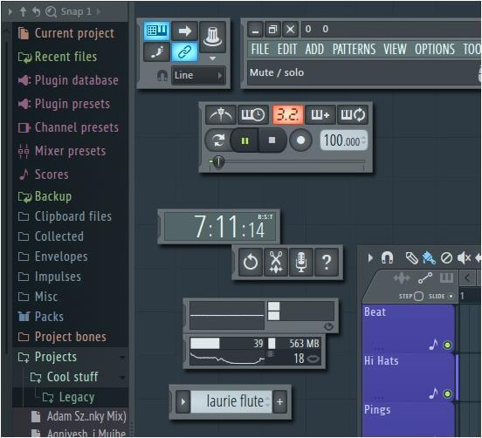Click the record button
The height and width of the screenshot is (438, 482).
point(300,140)
